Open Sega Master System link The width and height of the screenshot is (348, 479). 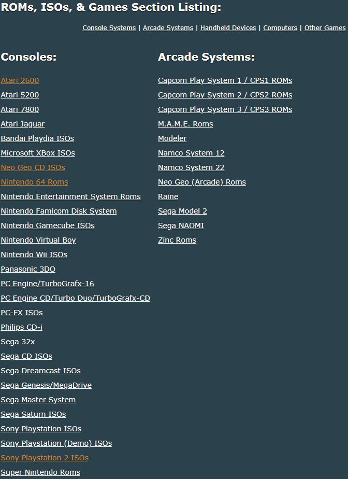click(38, 400)
